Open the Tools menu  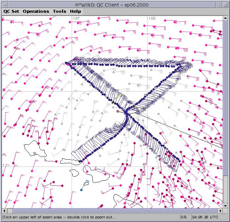click(x=59, y=11)
